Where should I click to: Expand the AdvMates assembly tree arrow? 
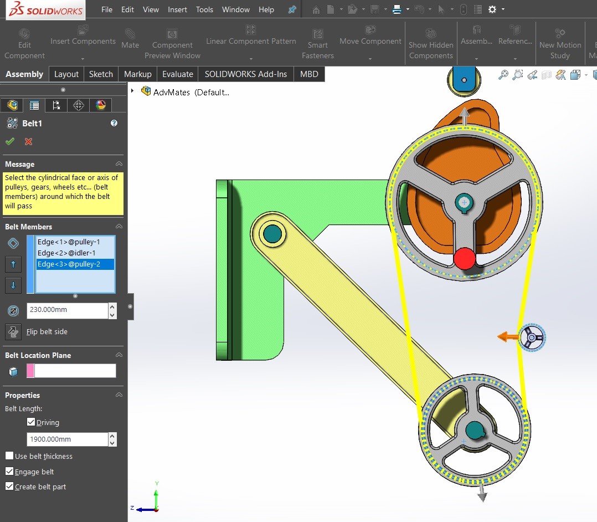pos(133,92)
